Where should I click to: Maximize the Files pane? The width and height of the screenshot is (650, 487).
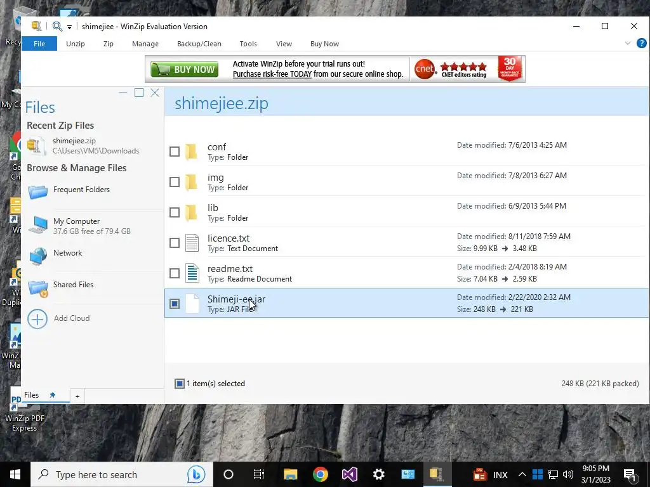(x=139, y=93)
